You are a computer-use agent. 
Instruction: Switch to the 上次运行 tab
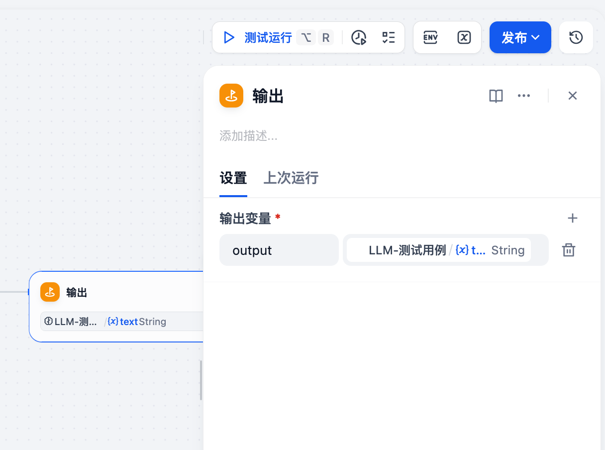(x=291, y=178)
